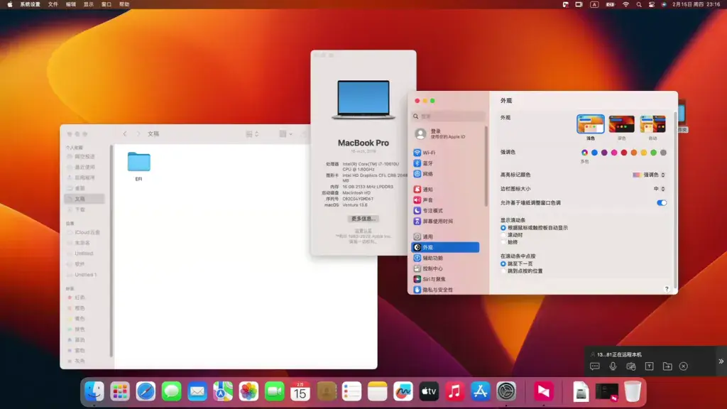Toggle wallpaper tinting switch in Appearance
The image size is (727, 409).
[661, 202]
